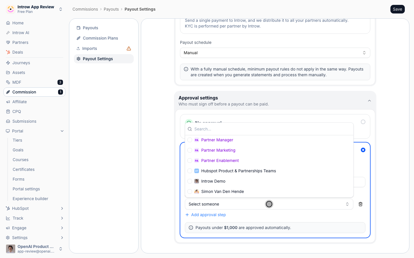Open the workspace switcher chevron
The image size is (414, 258).
(x=61, y=9)
